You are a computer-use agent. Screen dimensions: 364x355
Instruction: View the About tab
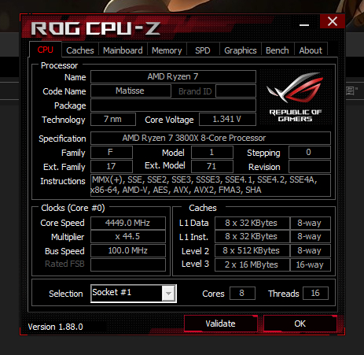tap(311, 50)
